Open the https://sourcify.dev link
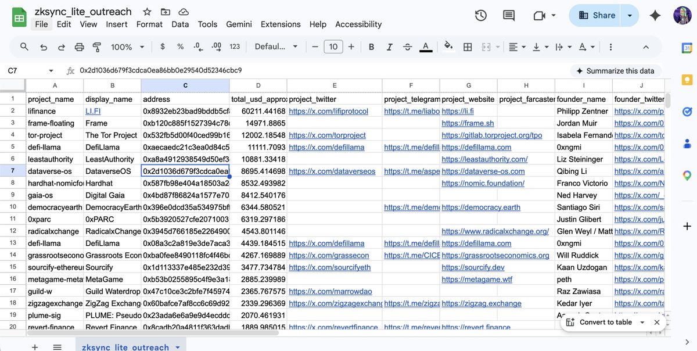697x351 pixels. pos(473,267)
